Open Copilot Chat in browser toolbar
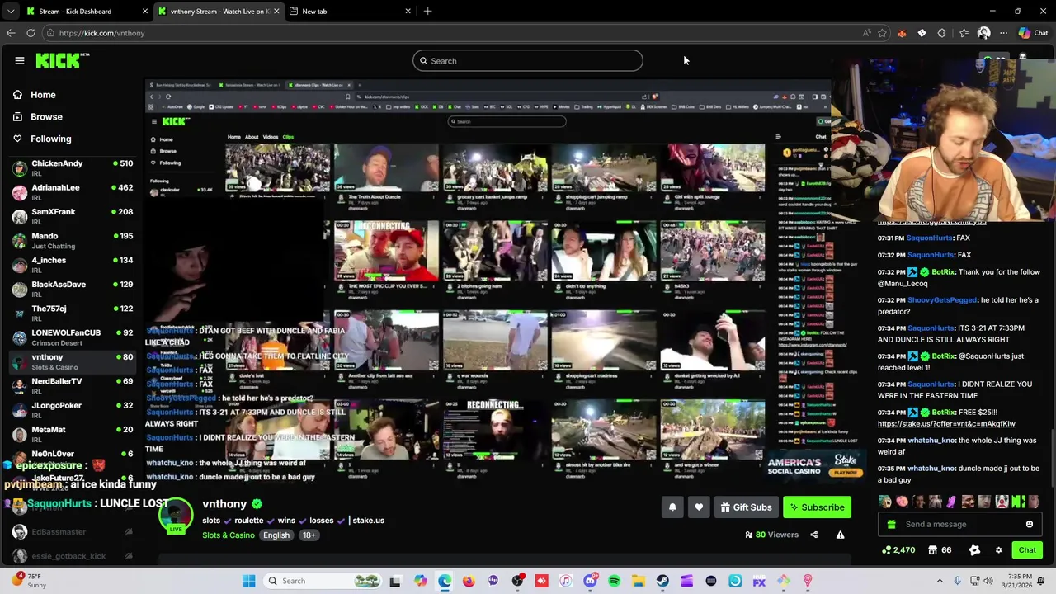 coord(1033,33)
